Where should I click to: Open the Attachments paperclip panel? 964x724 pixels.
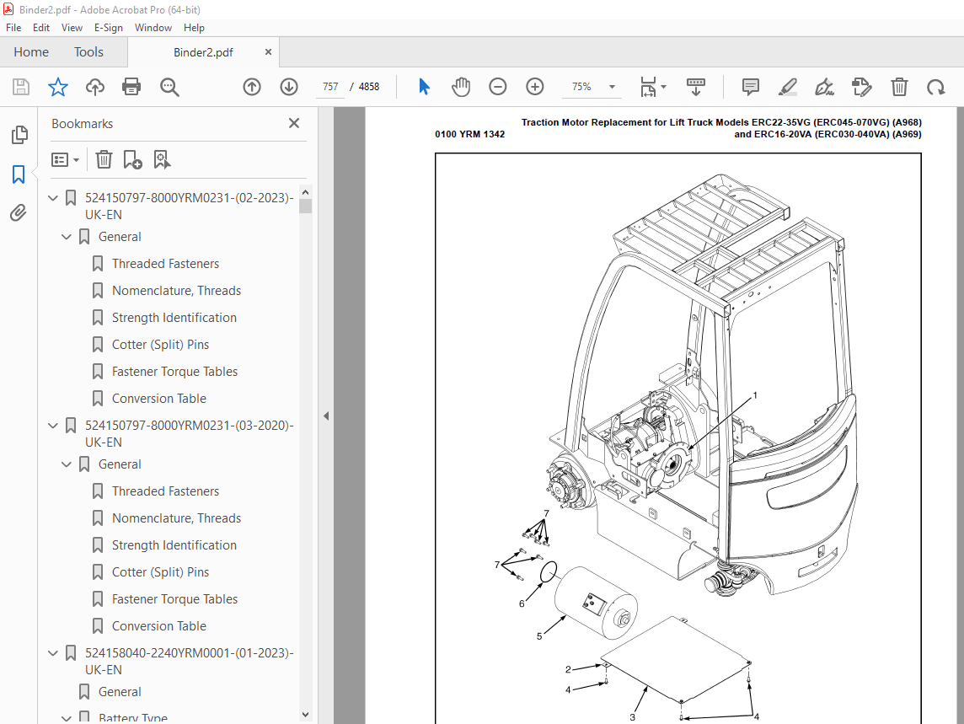[19, 213]
